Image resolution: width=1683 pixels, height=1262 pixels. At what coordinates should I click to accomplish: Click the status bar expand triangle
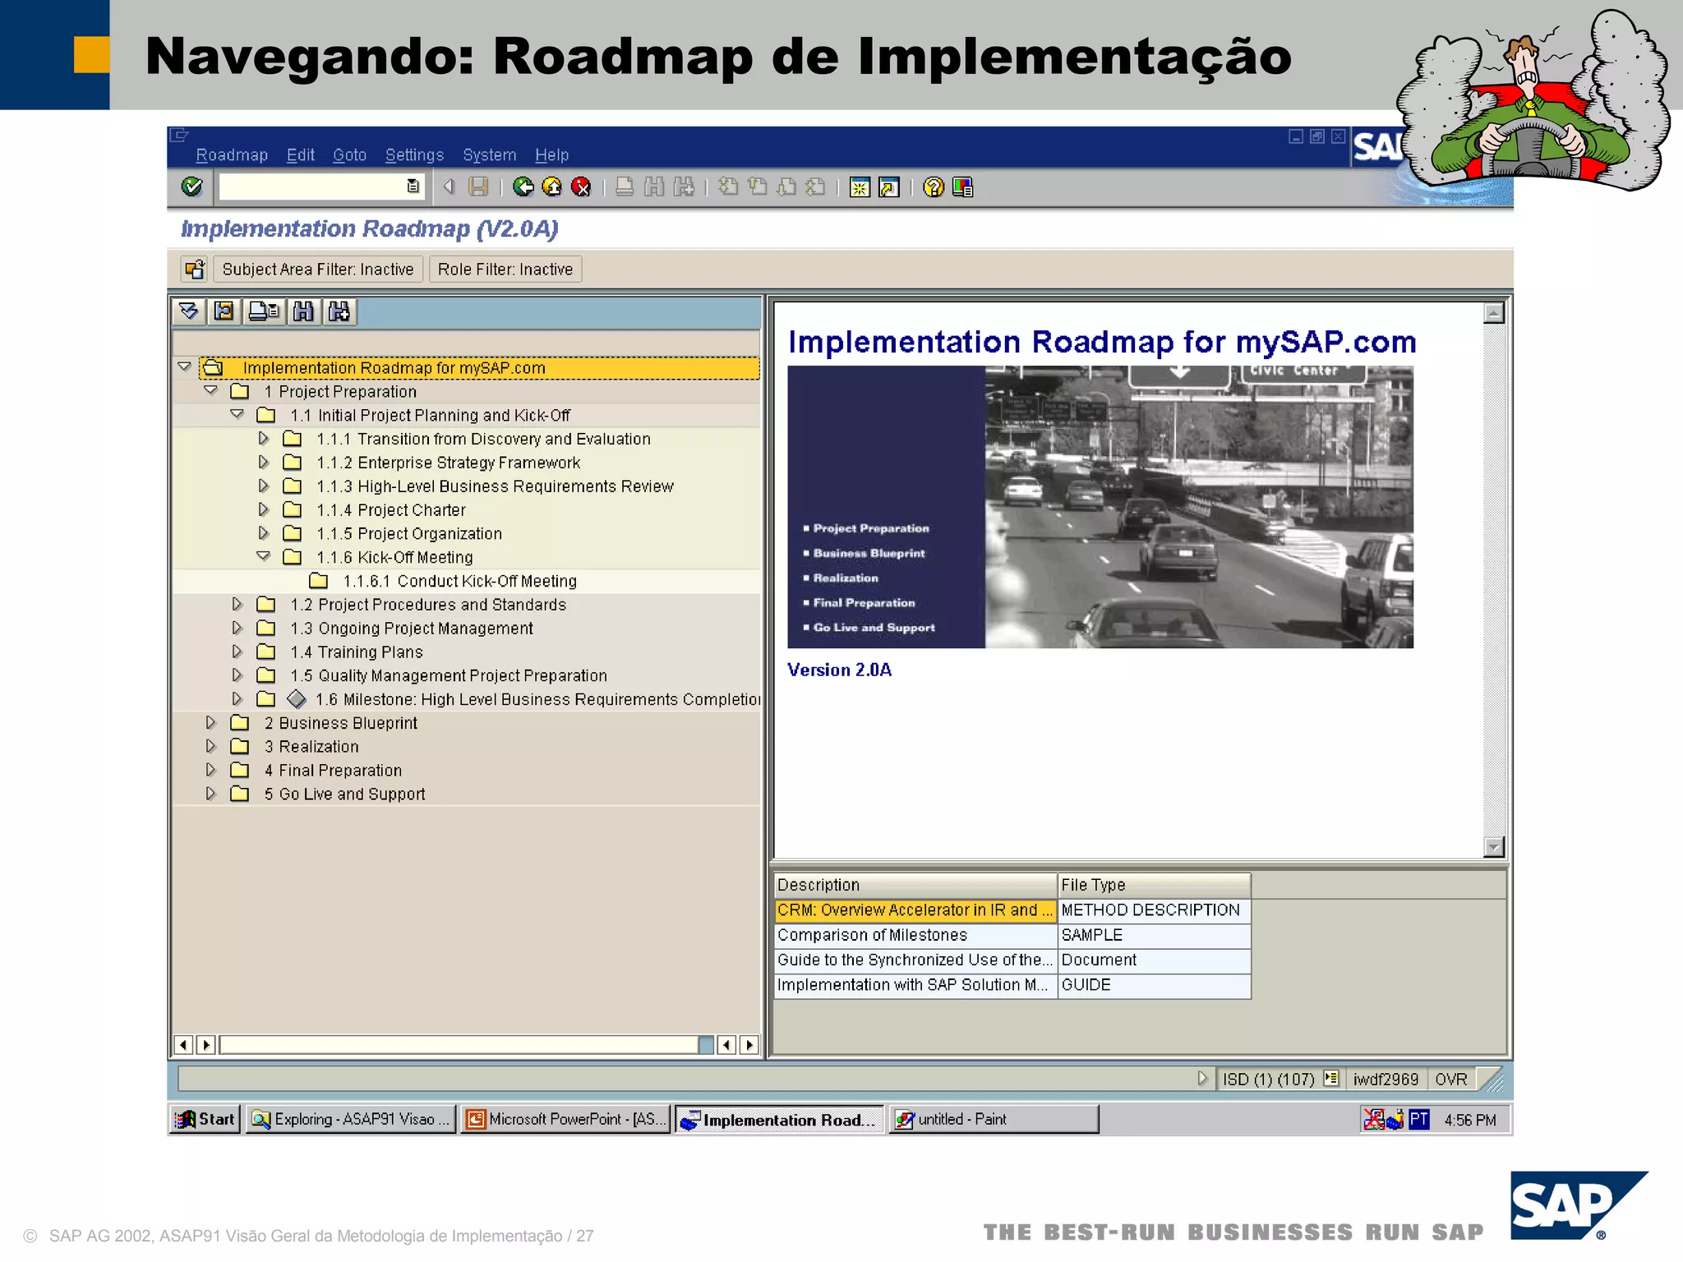pyautogui.click(x=1202, y=1079)
